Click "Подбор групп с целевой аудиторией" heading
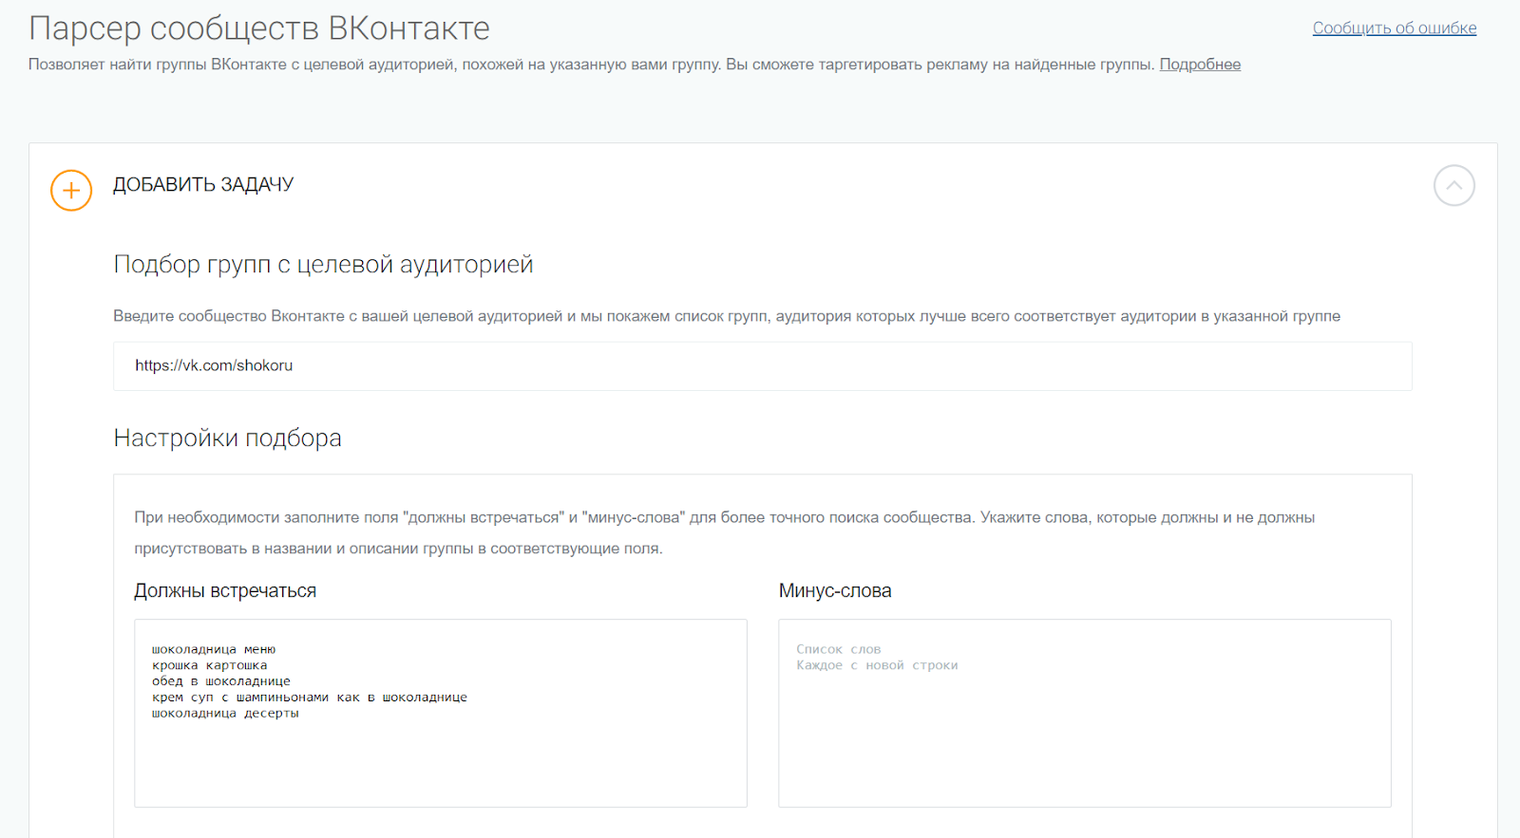Image resolution: width=1520 pixels, height=838 pixels. [x=323, y=265]
